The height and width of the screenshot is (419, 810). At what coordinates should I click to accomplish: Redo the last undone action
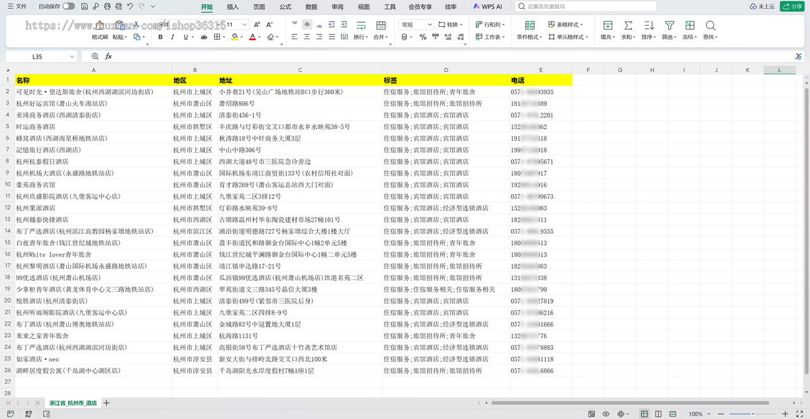click(x=141, y=6)
